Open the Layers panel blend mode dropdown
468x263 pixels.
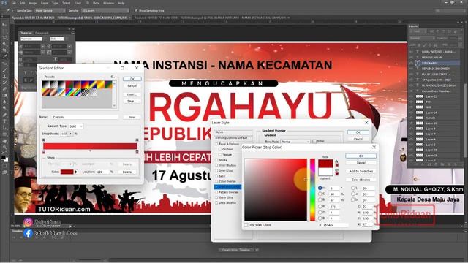422,38
